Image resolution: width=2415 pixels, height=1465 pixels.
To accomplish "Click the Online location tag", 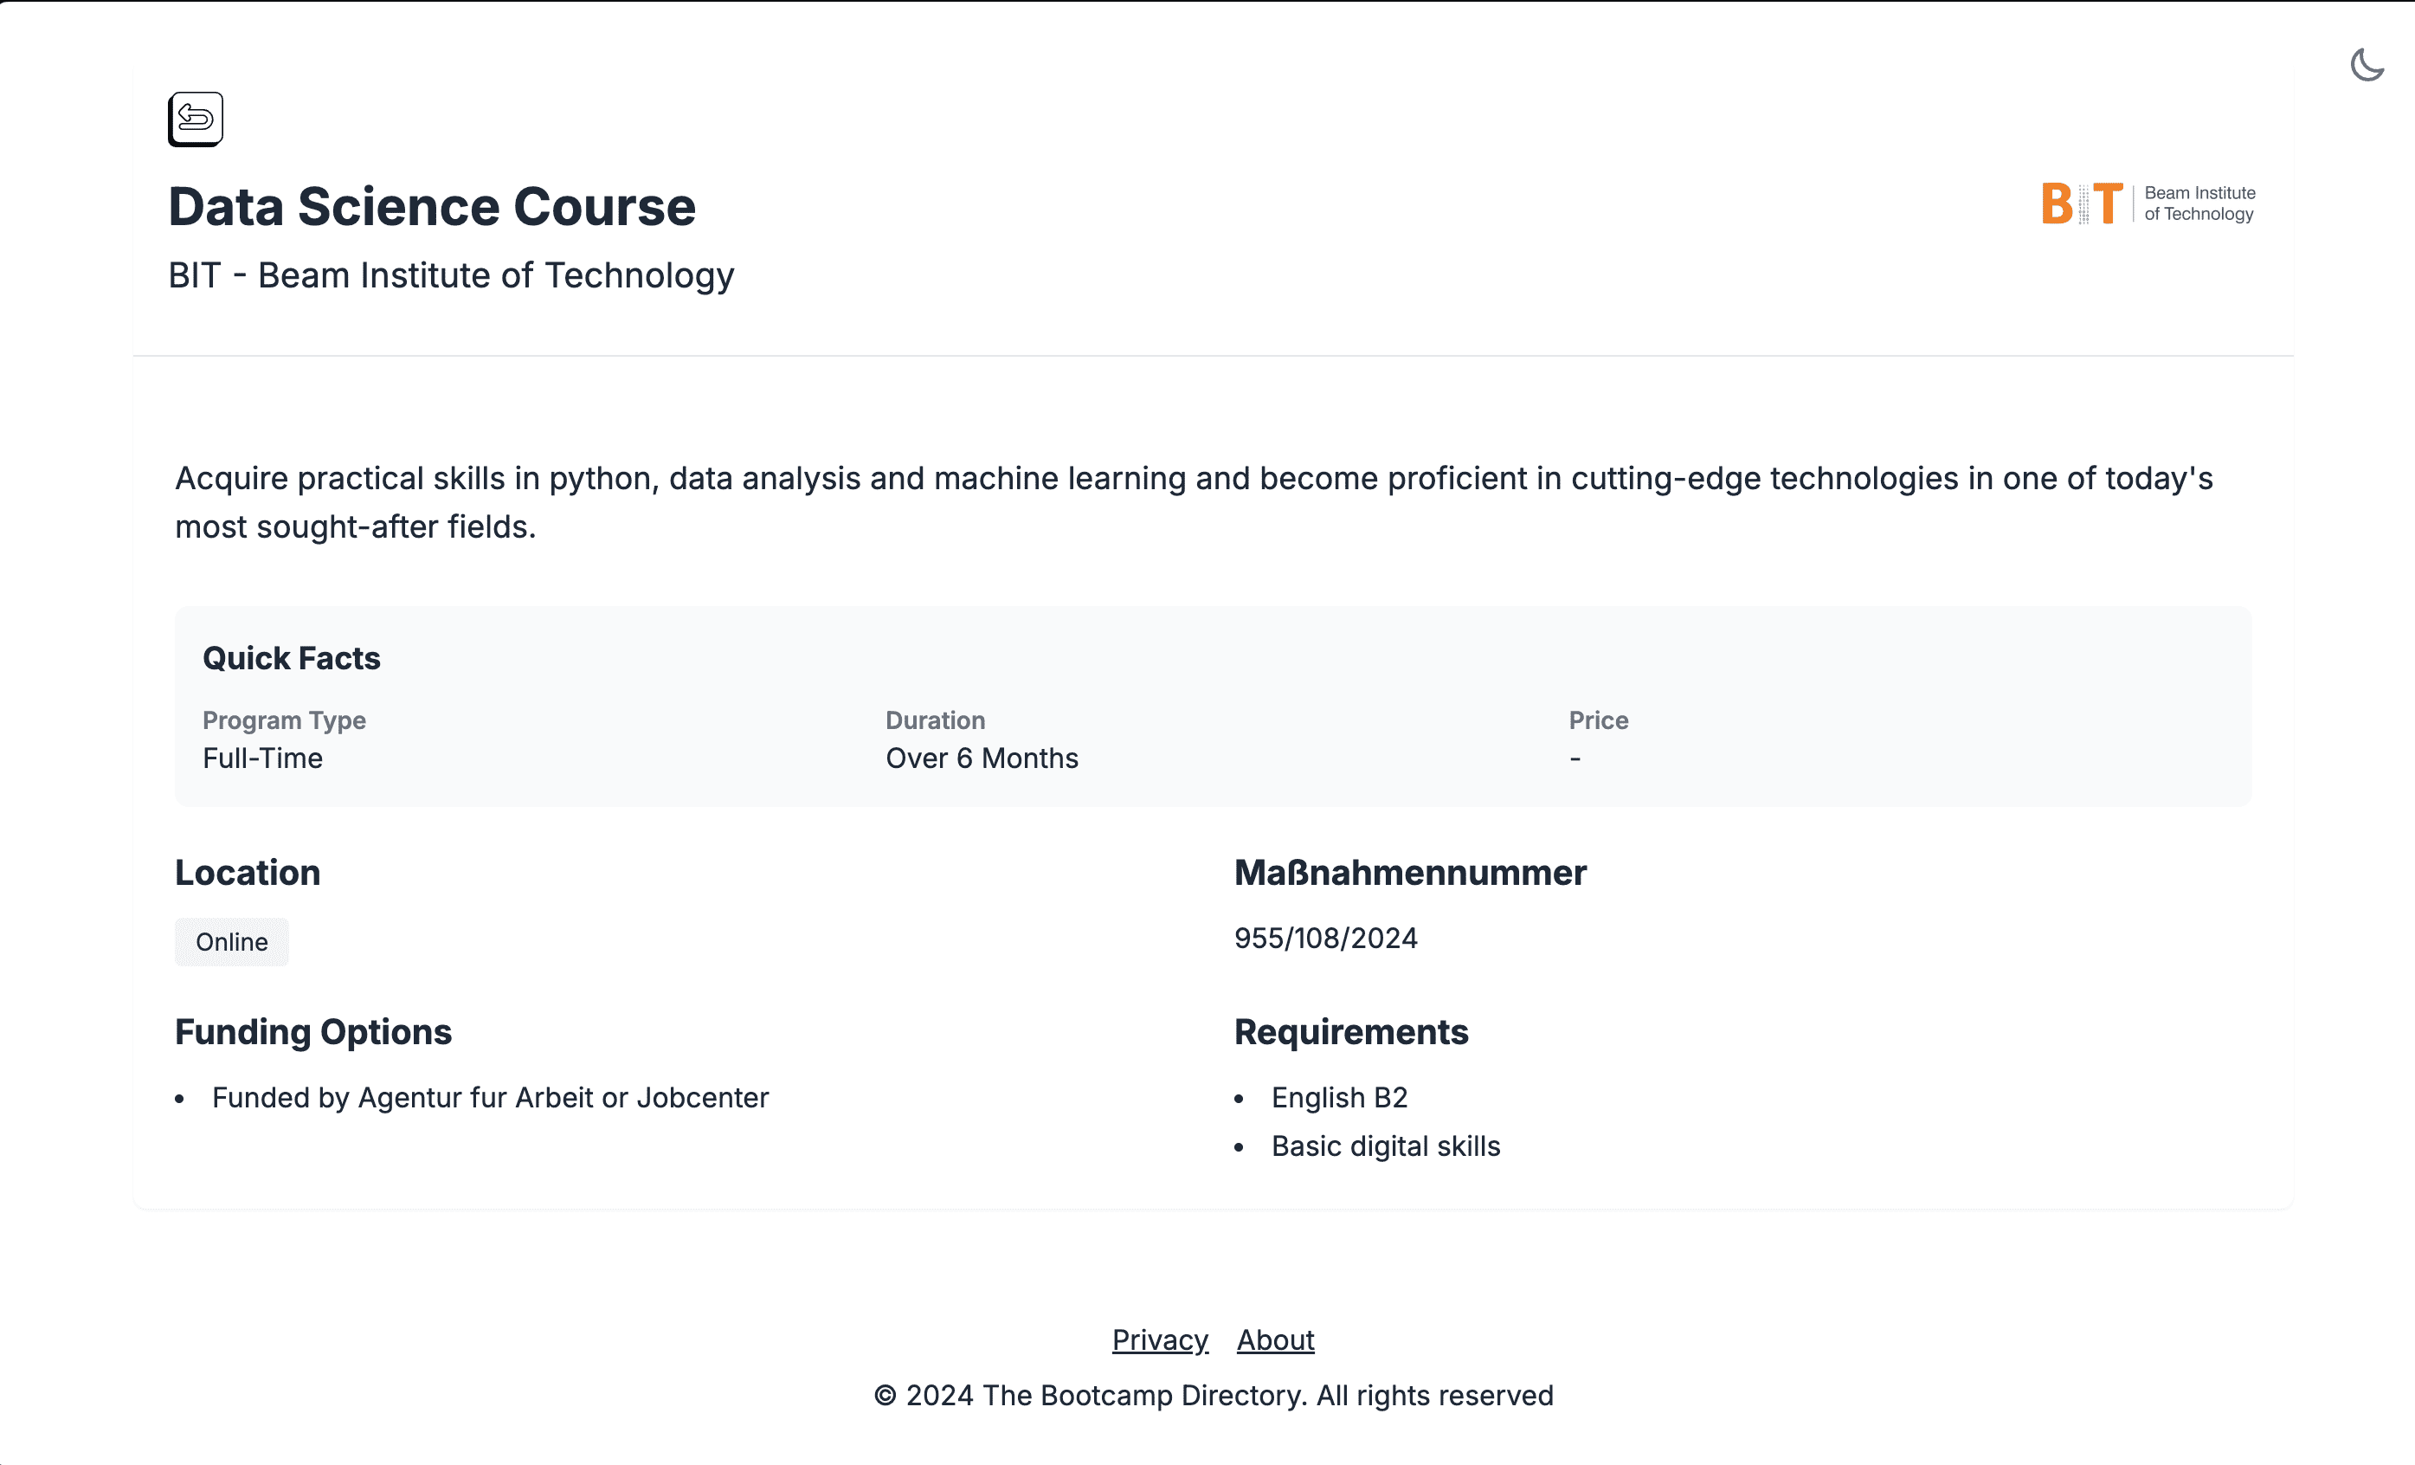I will [231, 941].
